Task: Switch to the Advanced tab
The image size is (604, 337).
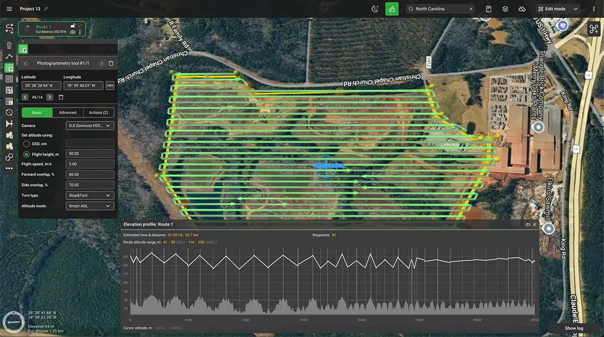Action: pos(67,112)
